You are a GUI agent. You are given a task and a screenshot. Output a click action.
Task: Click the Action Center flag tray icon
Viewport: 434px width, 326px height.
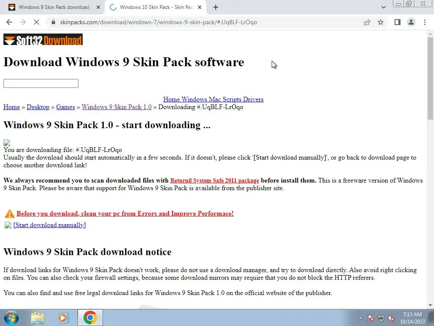[x=371, y=318]
